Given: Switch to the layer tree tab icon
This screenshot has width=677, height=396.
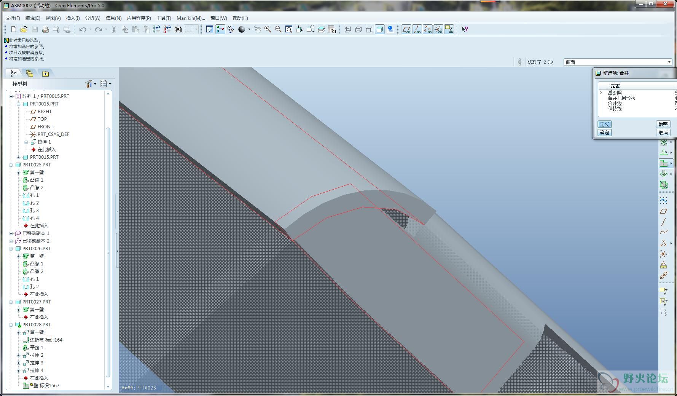Looking at the screenshot, I should click(x=29, y=73).
